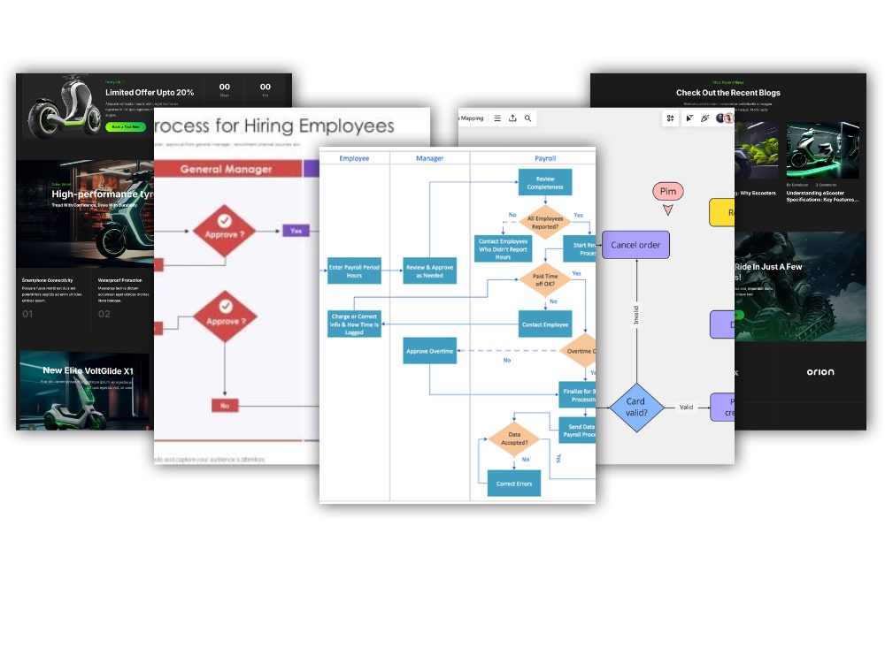Open the green-lit scooter blog thumbnail
Image resolution: width=885 pixels, height=663 pixels.
(822, 151)
